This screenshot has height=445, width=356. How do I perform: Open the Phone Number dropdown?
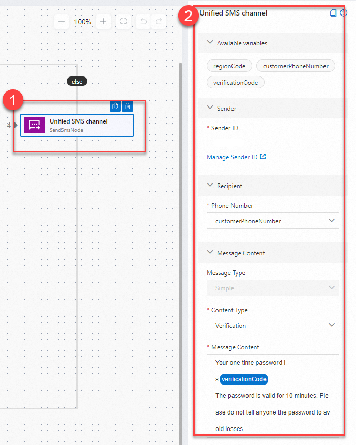pyautogui.click(x=273, y=221)
